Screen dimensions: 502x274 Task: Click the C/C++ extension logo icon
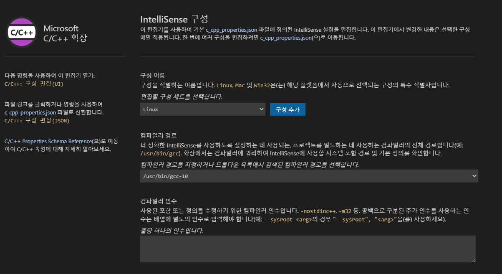coord(22,33)
